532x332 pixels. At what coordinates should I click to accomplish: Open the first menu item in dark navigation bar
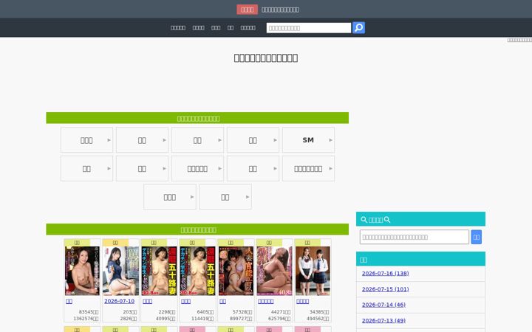click(x=178, y=28)
